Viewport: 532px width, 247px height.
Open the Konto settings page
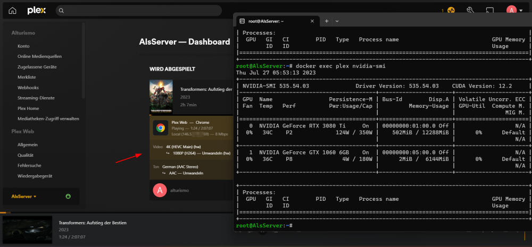[23, 46]
